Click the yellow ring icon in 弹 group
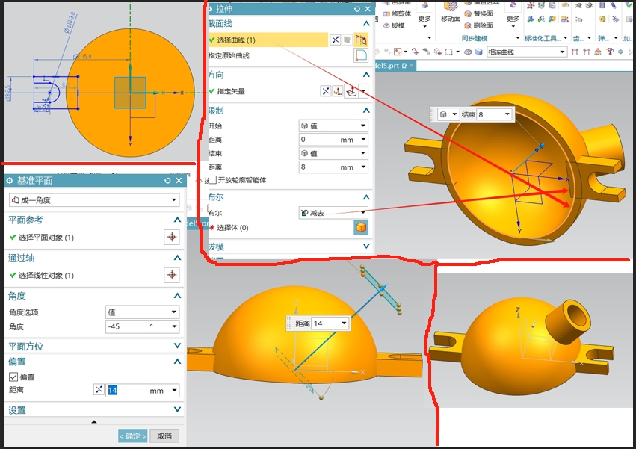 [x=602, y=19]
